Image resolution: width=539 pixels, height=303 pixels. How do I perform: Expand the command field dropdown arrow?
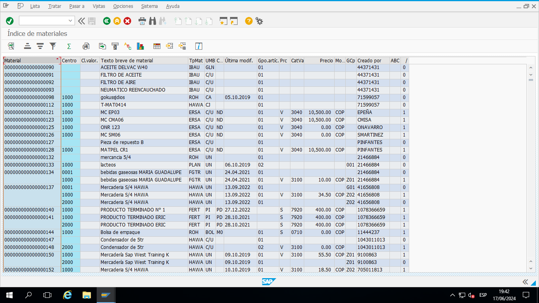pos(71,21)
